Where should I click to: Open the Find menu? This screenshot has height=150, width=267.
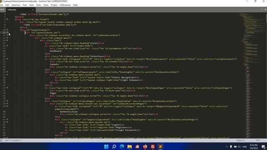tap(25, 5)
